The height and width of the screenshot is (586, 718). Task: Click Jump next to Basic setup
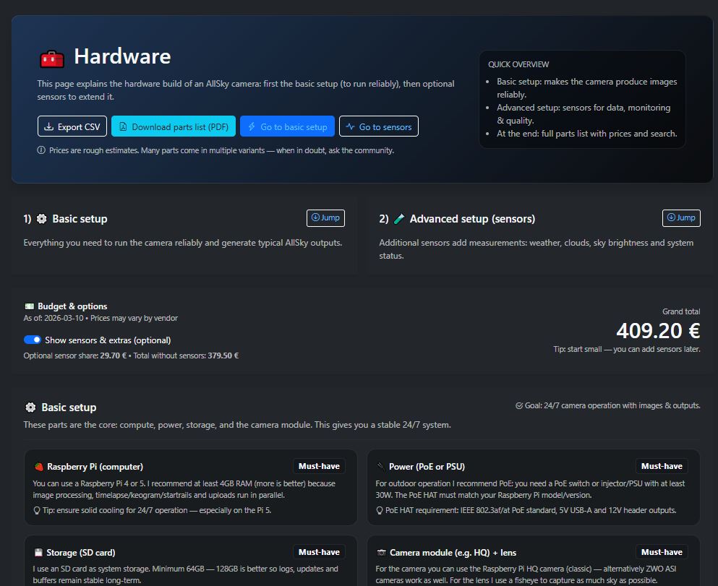[x=325, y=217]
